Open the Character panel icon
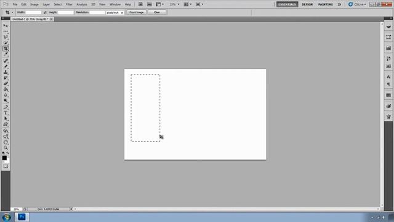This screenshot has width=394, height=222. (x=388, y=77)
